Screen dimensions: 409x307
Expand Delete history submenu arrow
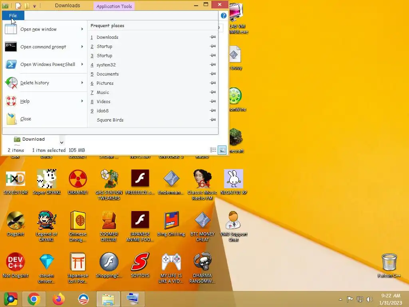[x=82, y=83]
